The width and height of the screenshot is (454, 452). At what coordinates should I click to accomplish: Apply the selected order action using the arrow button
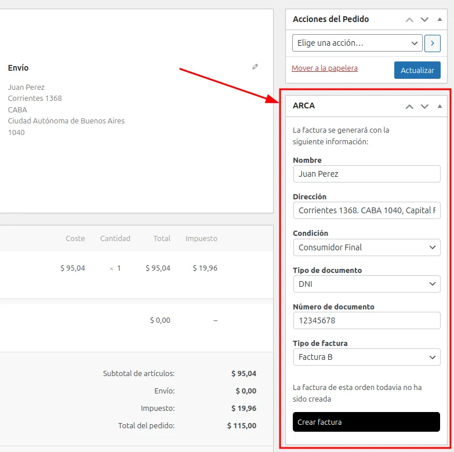pyautogui.click(x=433, y=43)
